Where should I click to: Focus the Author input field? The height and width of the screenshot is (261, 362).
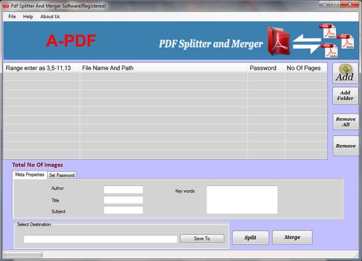point(123,190)
